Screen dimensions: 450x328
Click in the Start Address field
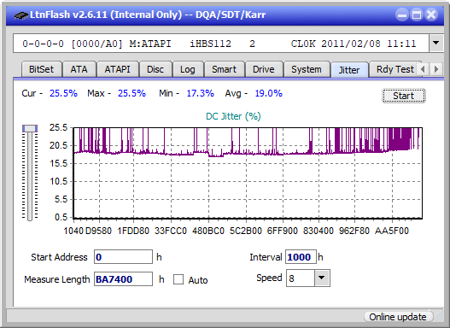124,257
